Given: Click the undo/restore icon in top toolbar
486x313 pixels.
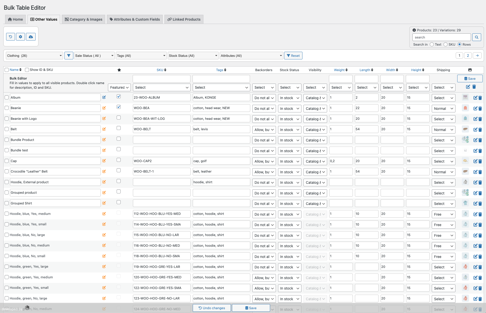Looking at the screenshot, I should point(10,36).
